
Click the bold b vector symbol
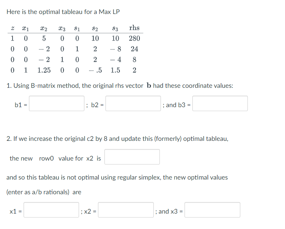149,85
